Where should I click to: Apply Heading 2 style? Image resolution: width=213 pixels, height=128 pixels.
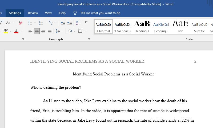[161, 27]
